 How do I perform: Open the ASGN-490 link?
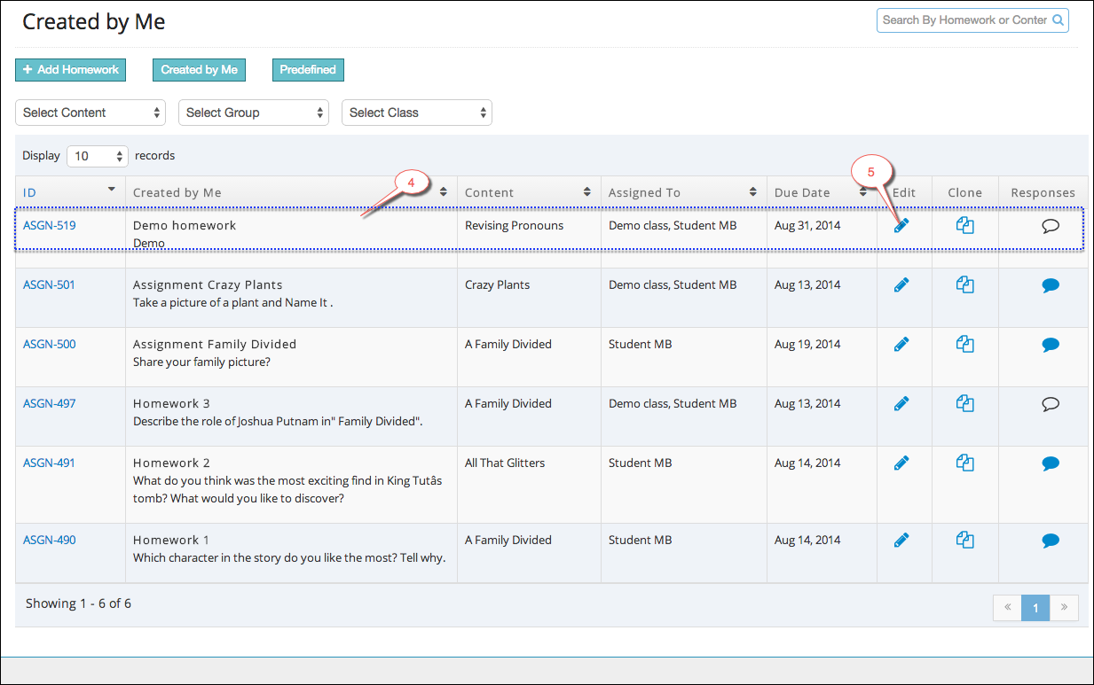[50, 540]
